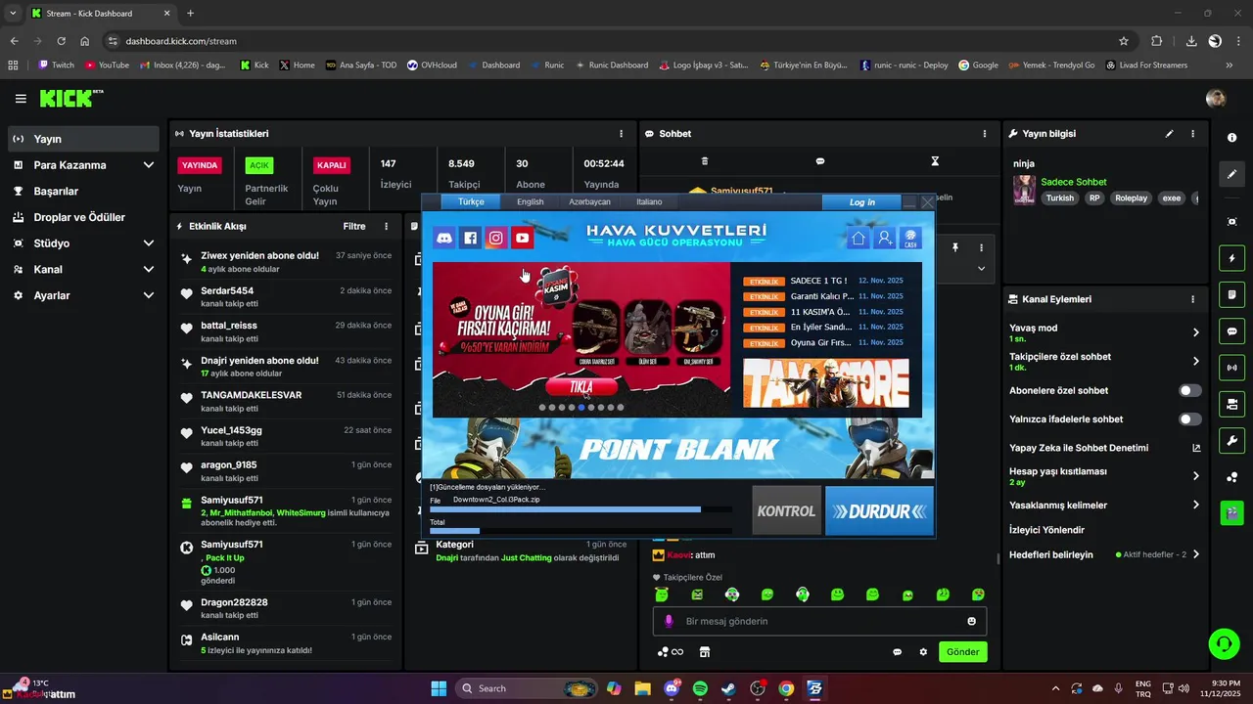Click the info icon in right sidebar
The height and width of the screenshot is (704, 1253).
point(1231,138)
